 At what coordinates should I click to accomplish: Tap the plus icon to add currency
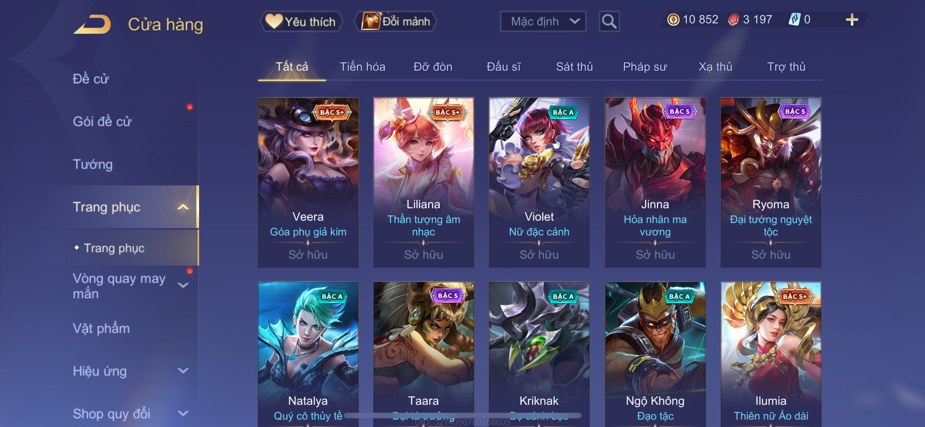(852, 20)
